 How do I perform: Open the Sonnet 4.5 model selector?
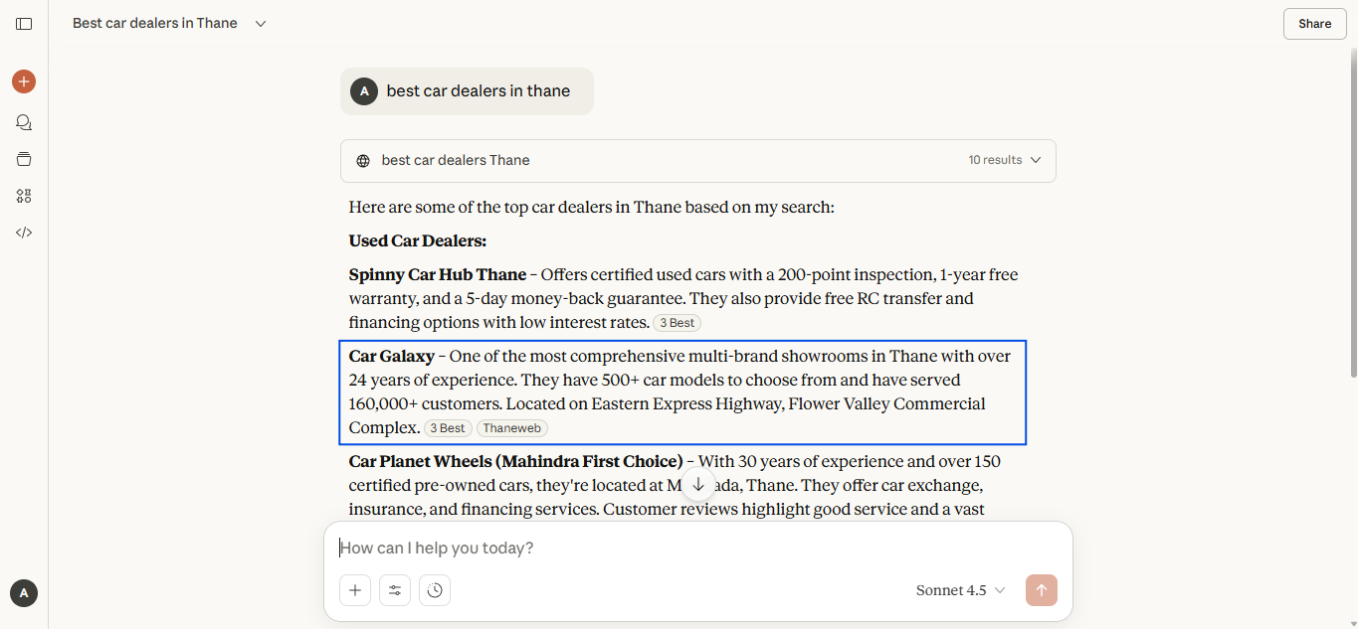[x=960, y=590]
